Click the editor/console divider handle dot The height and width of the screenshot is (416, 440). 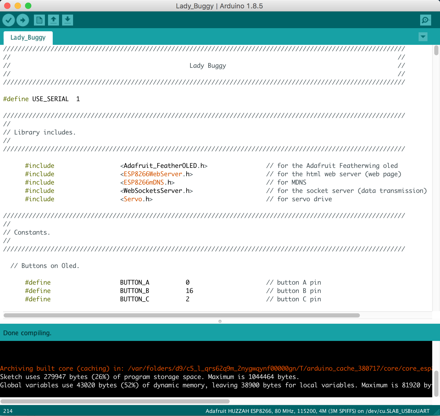(x=220, y=321)
